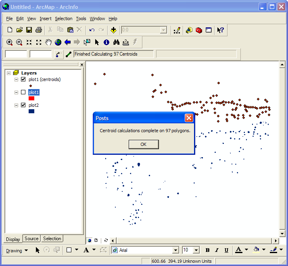Open the Selection menu
Image resolution: width=288 pixels, height=266 pixels.
pos(63,19)
